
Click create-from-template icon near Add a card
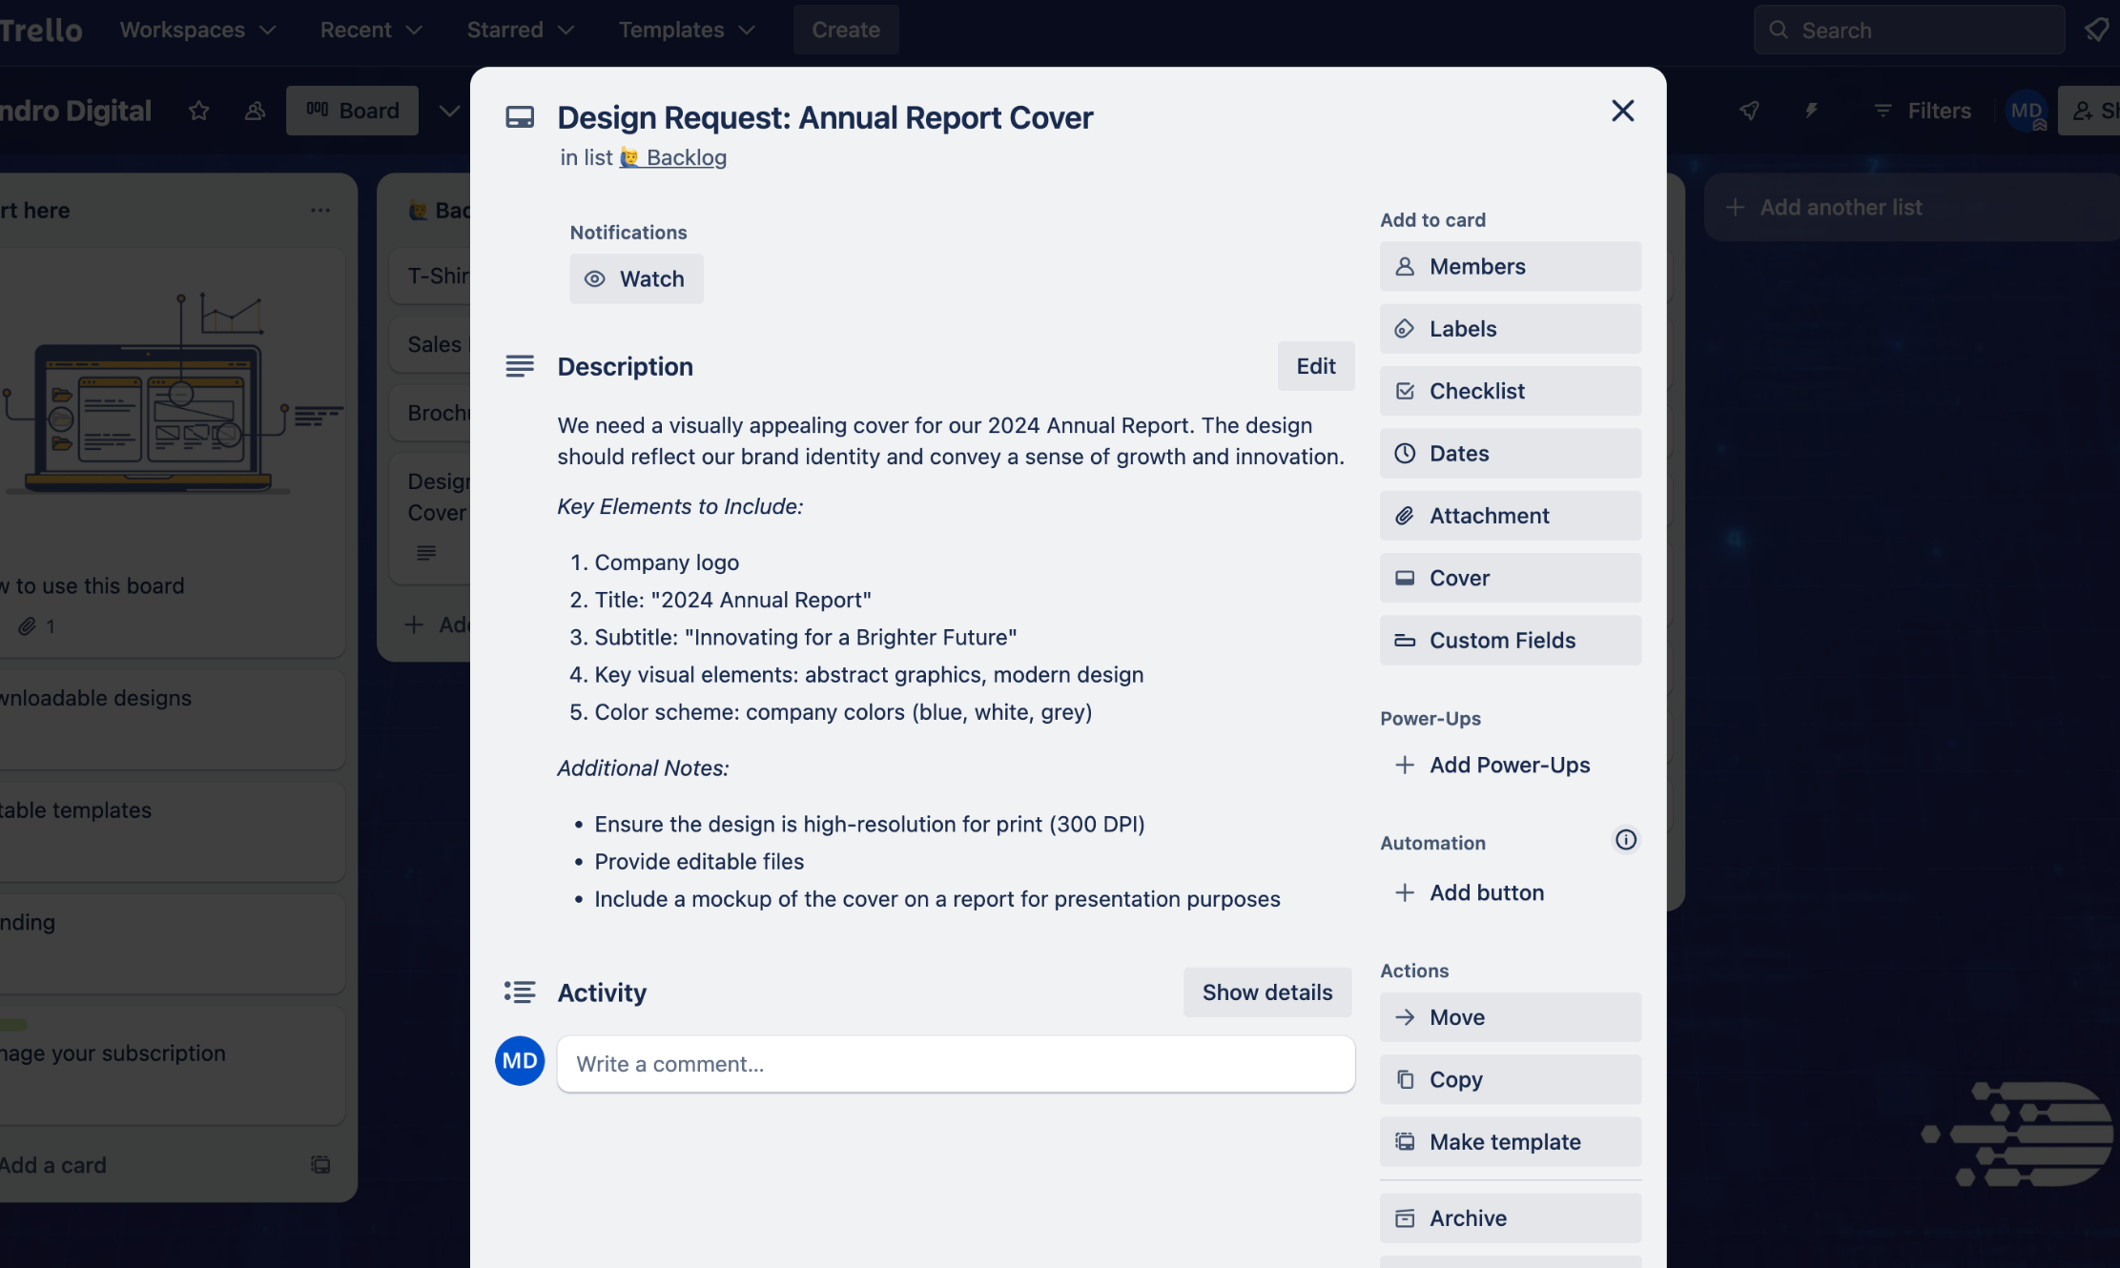(x=320, y=1165)
